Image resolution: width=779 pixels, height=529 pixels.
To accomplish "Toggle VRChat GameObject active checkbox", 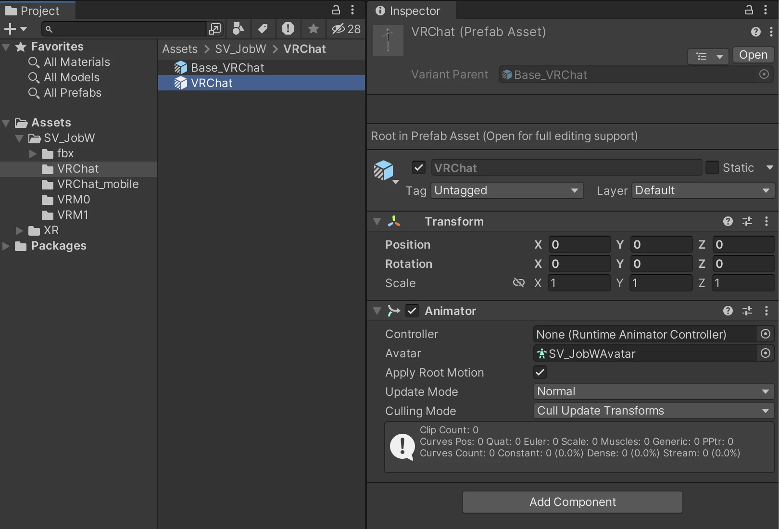I will (419, 168).
